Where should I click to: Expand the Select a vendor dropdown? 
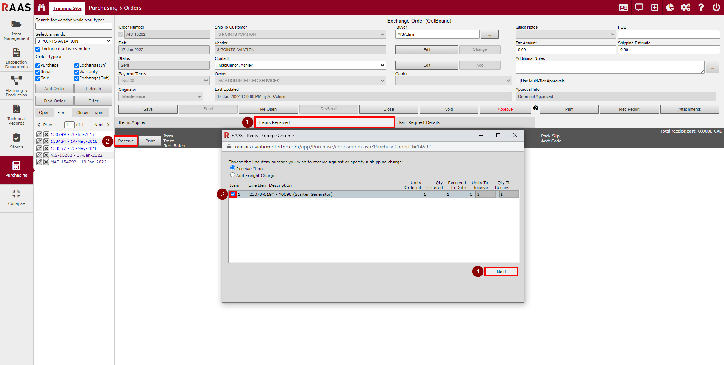74,41
